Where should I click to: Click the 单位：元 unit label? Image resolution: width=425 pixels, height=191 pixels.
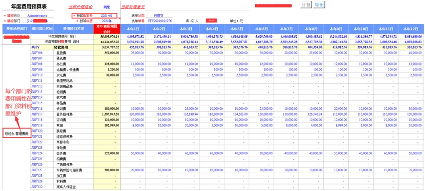click(236, 20)
